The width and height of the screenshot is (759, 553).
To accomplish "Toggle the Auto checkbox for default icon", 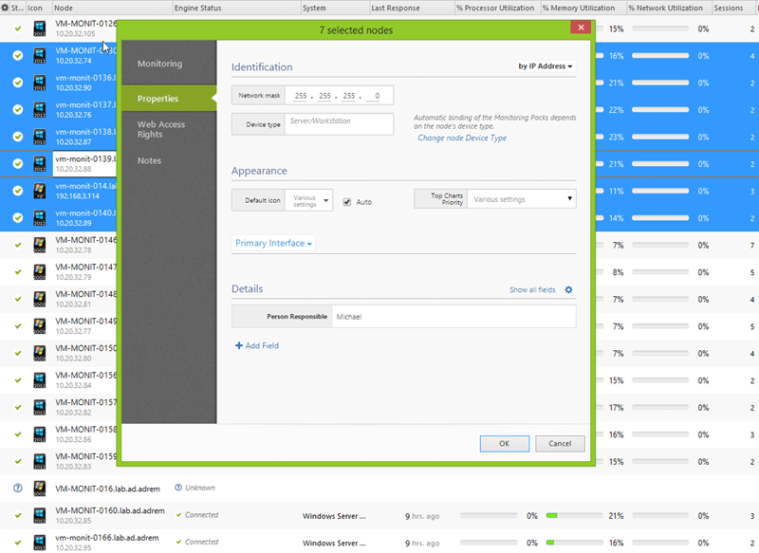I will (347, 202).
